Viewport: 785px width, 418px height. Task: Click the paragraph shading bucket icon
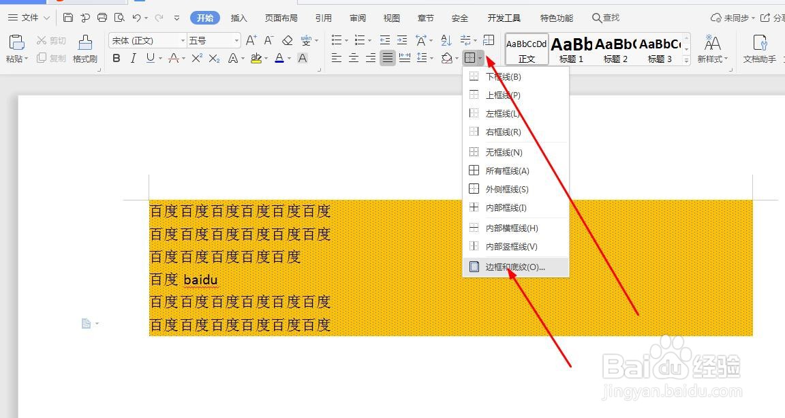[446, 58]
